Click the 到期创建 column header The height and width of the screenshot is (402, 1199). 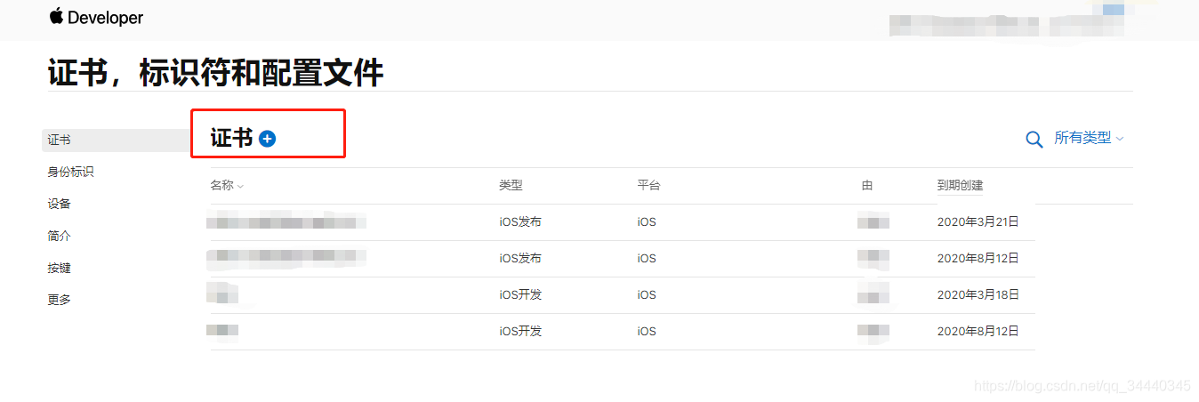(x=961, y=185)
